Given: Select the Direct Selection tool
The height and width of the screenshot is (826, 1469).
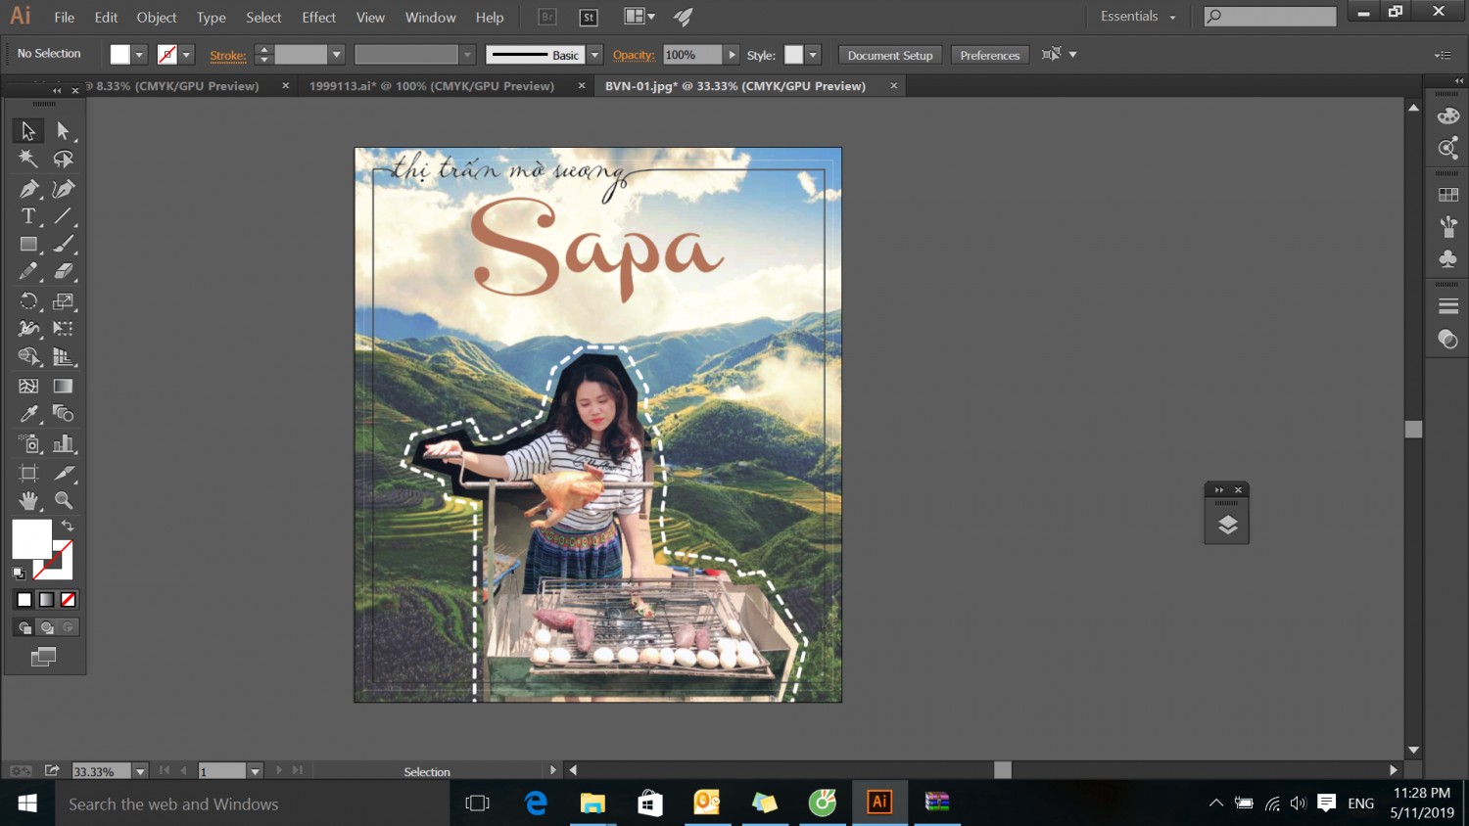Looking at the screenshot, I should coord(64,130).
